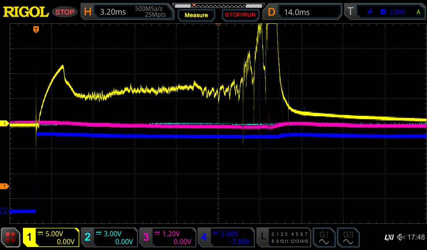Open the GII function generator icon
This screenshot has height=250, width=427.
348,237
